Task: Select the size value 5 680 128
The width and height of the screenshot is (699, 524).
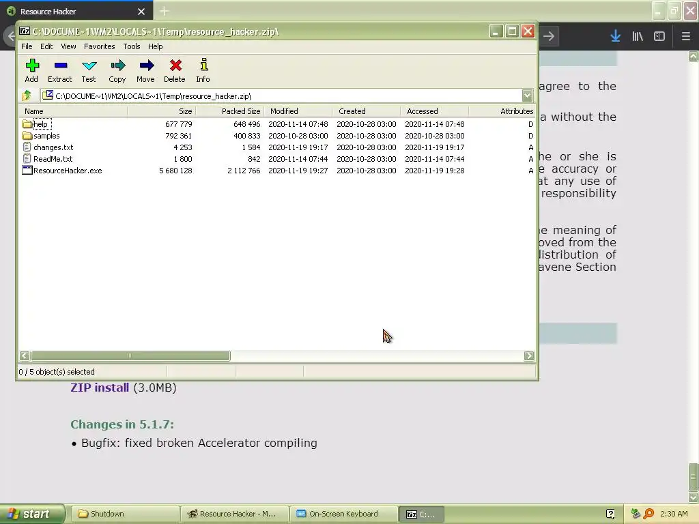Action: click(175, 170)
